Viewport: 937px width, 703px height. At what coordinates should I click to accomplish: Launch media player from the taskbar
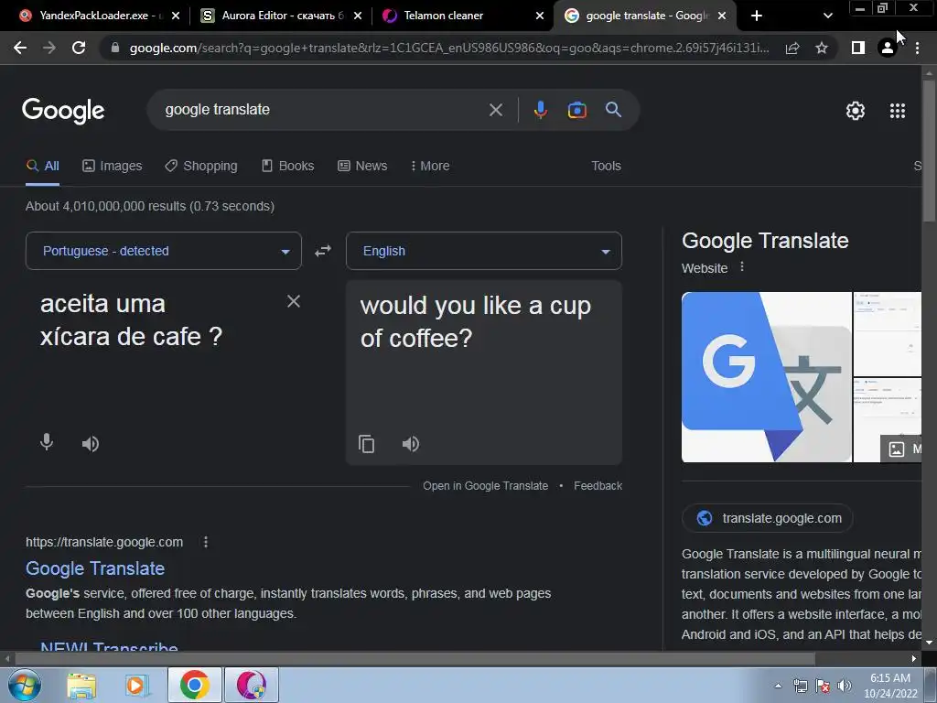tap(137, 685)
